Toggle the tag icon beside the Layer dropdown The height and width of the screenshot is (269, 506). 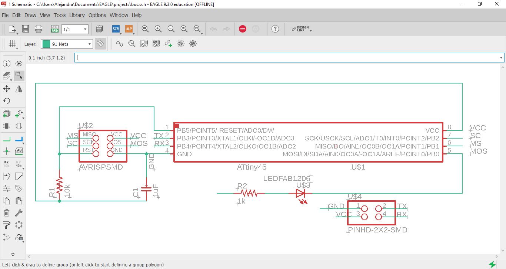[100, 44]
